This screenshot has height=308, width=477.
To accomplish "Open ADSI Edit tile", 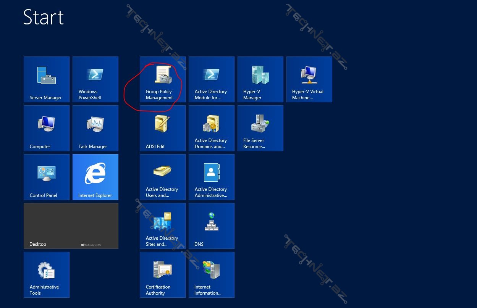I will [x=163, y=128].
